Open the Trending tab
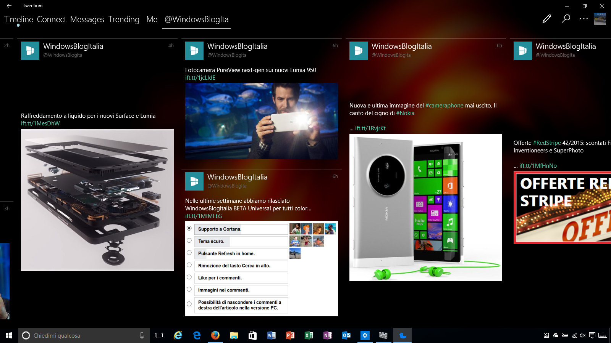 click(124, 19)
